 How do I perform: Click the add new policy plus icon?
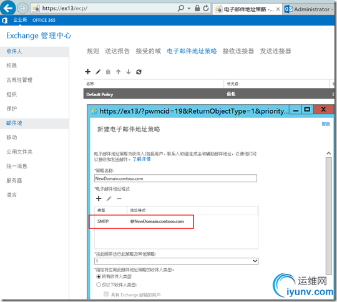point(88,72)
